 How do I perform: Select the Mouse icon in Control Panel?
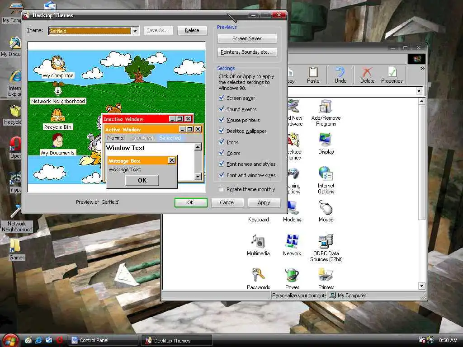pyautogui.click(x=326, y=211)
